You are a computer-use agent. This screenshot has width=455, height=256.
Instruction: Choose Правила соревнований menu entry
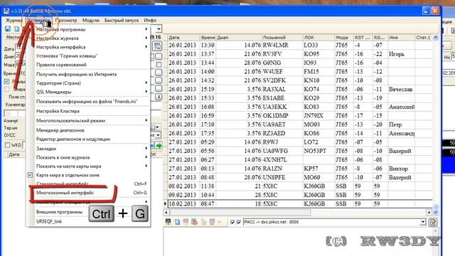point(61,65)
